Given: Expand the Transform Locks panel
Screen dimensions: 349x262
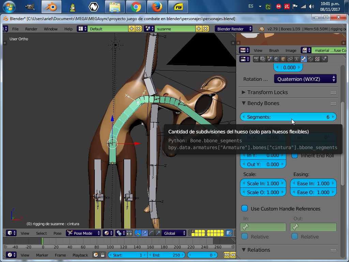Looking at the screenshot, I should pos(244,92).
